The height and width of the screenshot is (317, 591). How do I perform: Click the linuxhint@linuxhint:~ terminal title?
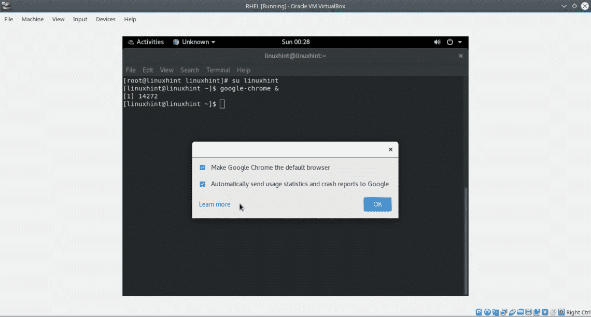click(x=295, y=56)
